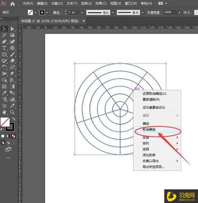Select the Mesh tool
This screenshot has width=198, height=203.
[x=4, y=87]
